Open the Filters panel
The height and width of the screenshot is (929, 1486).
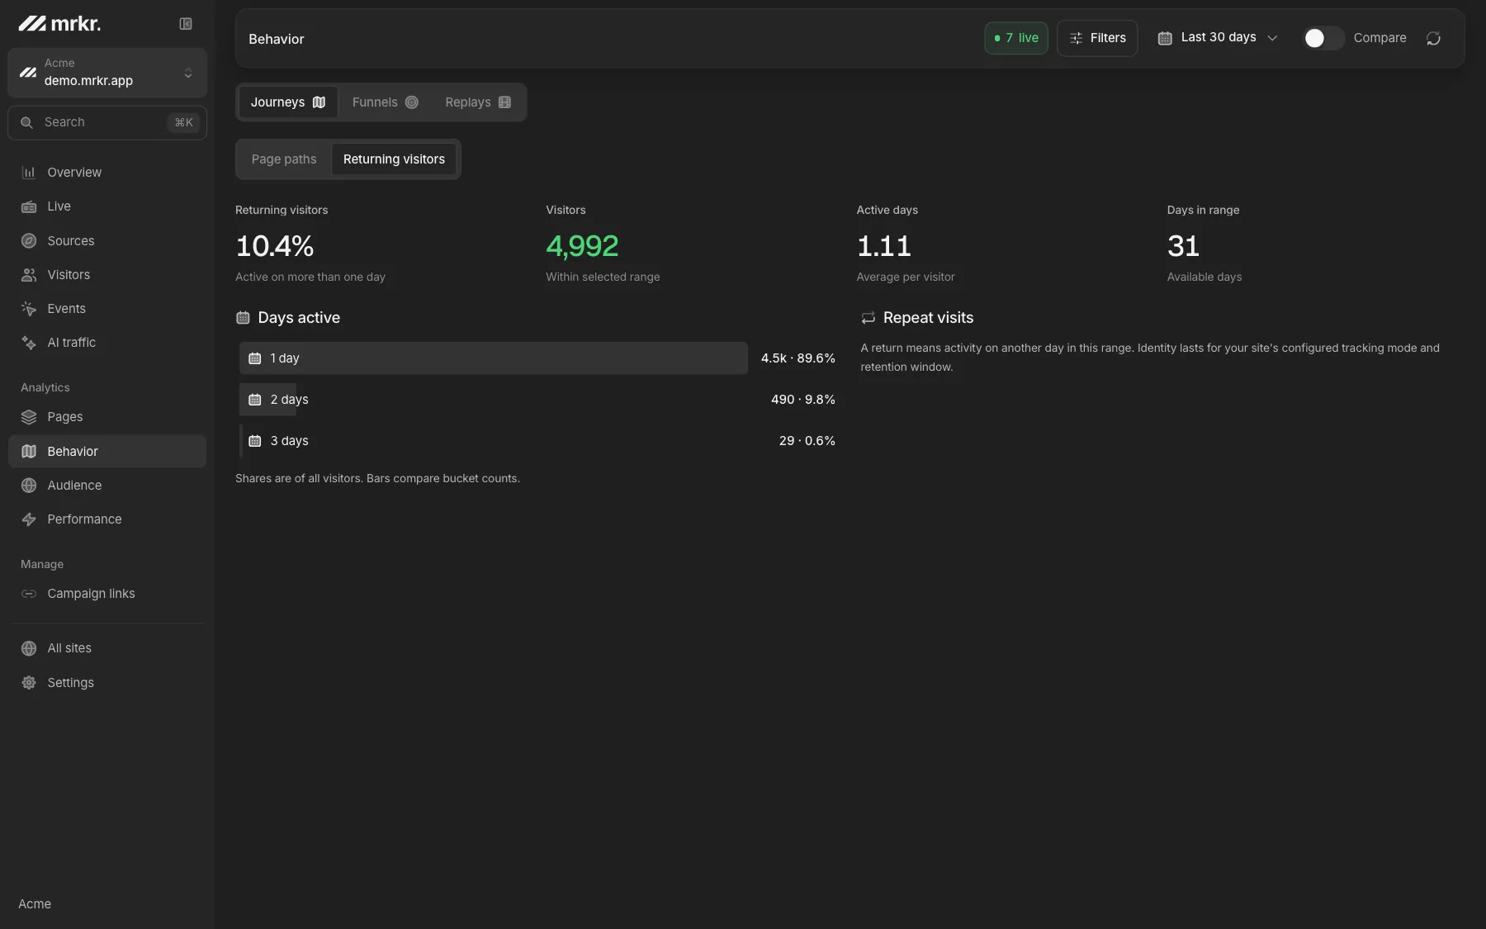click(1097, 38)
